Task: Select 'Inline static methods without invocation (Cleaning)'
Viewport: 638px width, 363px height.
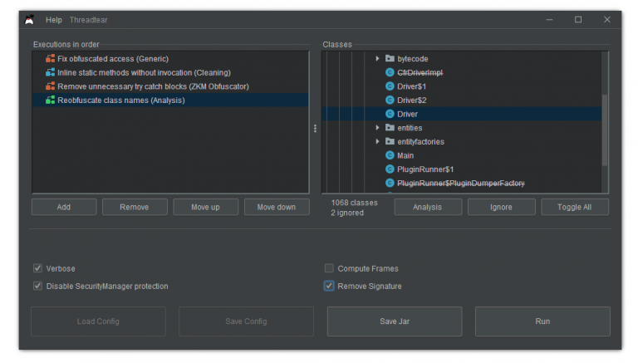Action: click(170, 72)
